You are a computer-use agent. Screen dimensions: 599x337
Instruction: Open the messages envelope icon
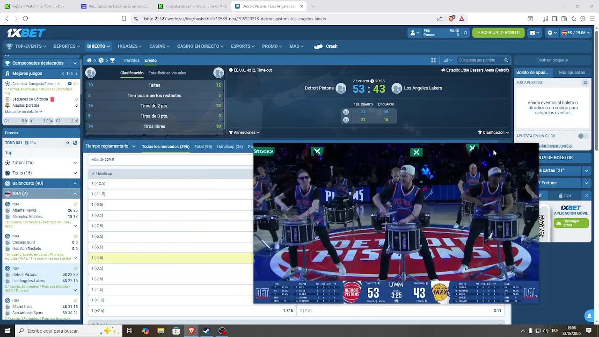534,33
